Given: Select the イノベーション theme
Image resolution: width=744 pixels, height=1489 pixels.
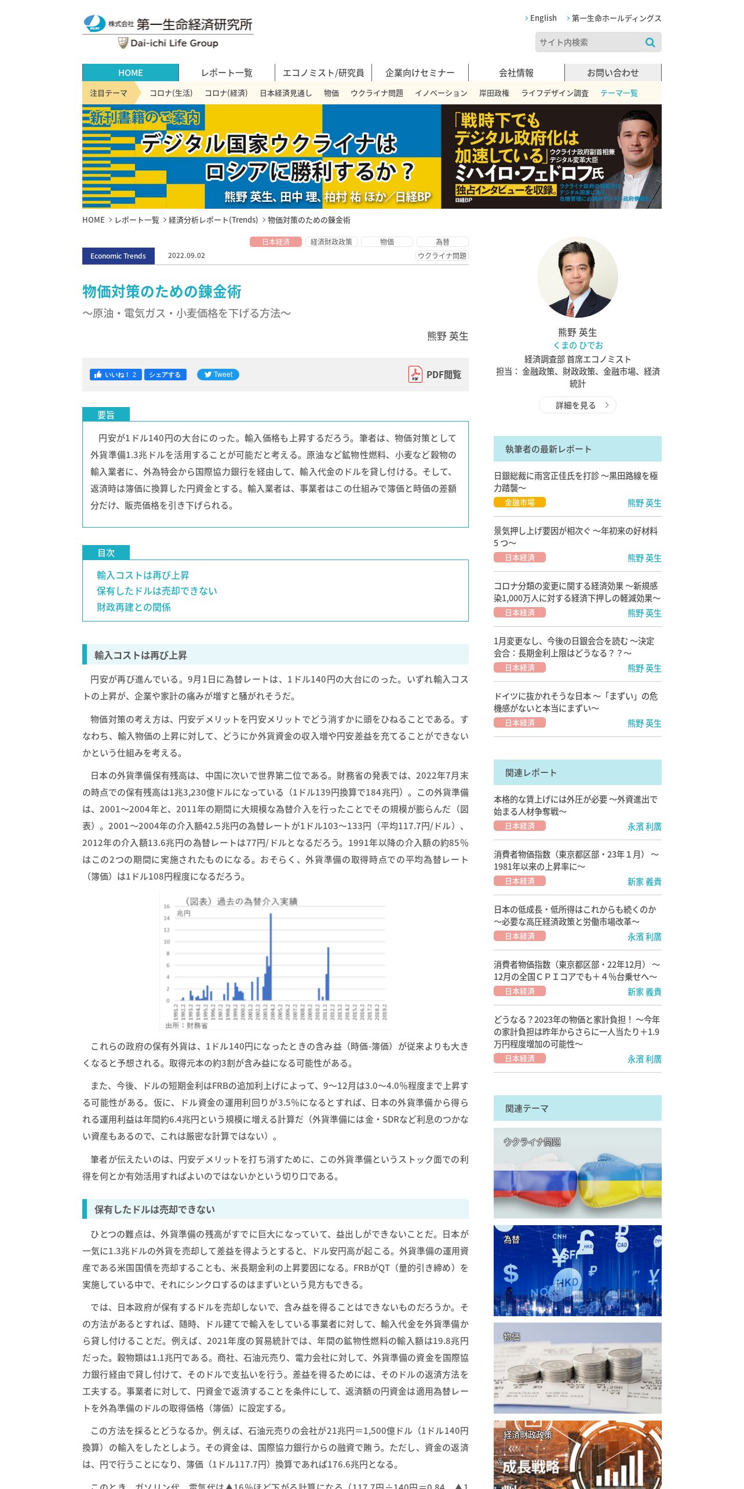Looking at the screenshot, I should [x=441, y=93].
